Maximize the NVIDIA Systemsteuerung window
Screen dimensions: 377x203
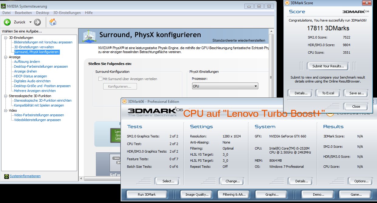[259, 6]
